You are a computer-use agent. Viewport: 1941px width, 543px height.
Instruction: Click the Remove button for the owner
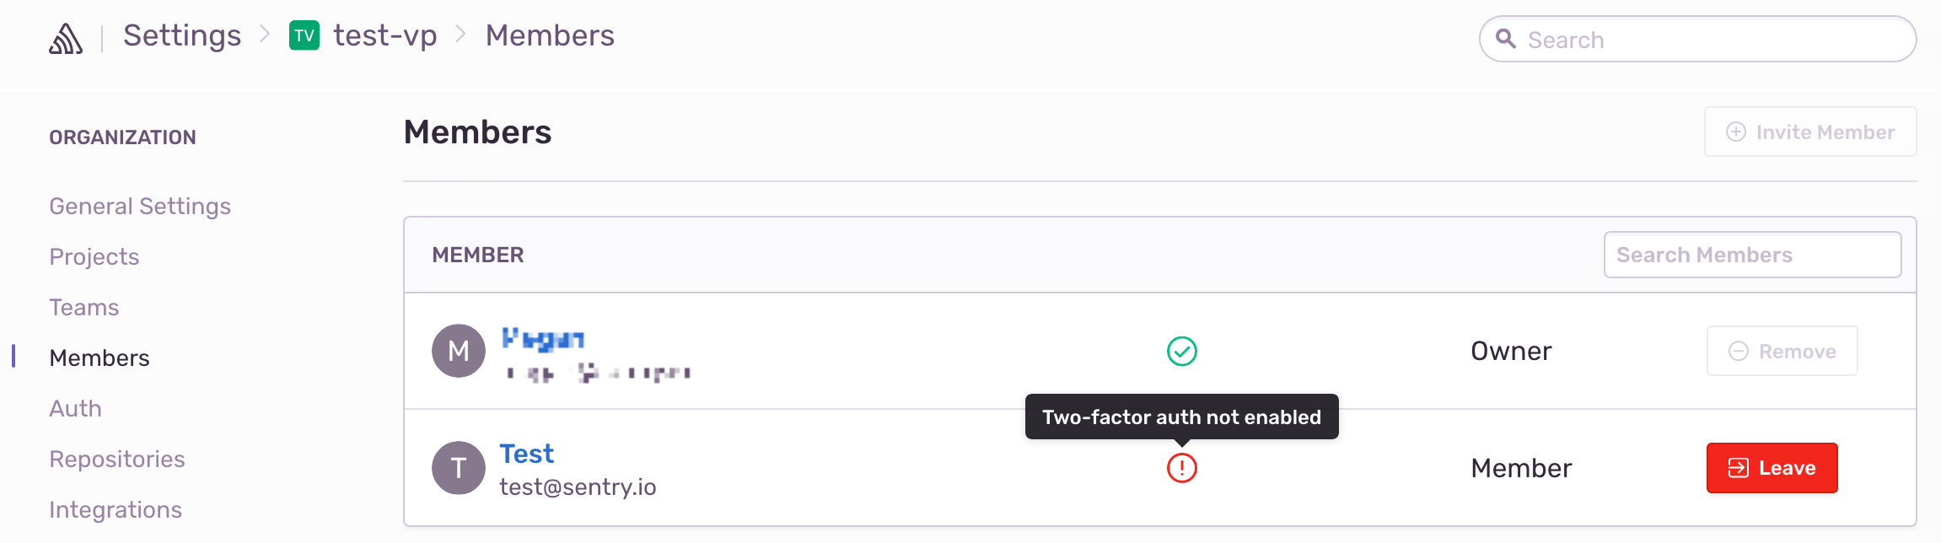pyautogui.click(x=1782, y=352)
